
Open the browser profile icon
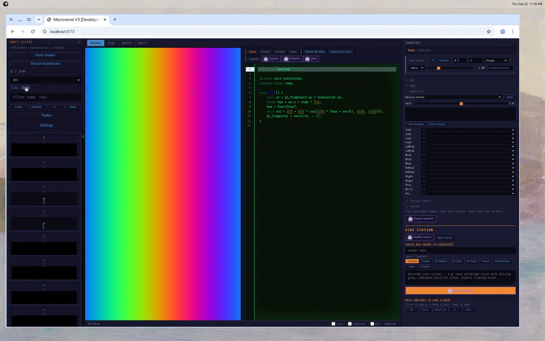[502, 32]
